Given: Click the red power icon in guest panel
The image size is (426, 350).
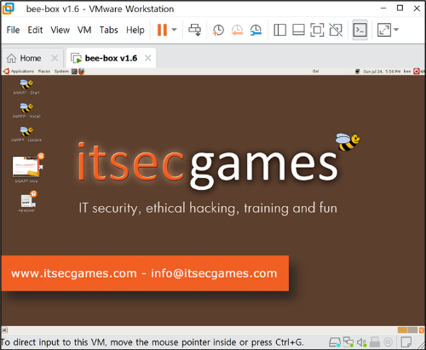Looking at the screenshot, I should click(417, 72).
